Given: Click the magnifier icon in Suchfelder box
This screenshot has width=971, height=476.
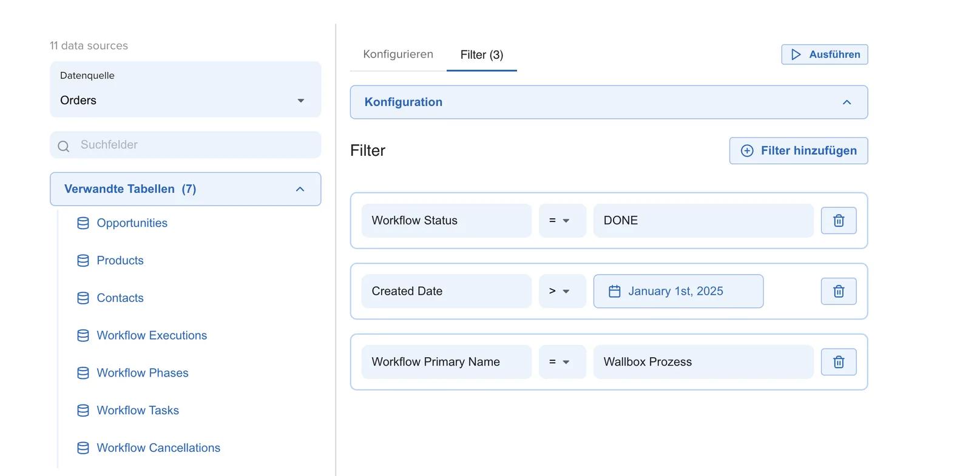Looking at the screenshot, I should (x=63, y=146).
